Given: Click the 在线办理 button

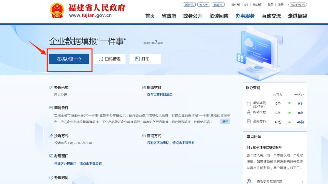Looking at the screenshot, I should [x=69, y=58].
